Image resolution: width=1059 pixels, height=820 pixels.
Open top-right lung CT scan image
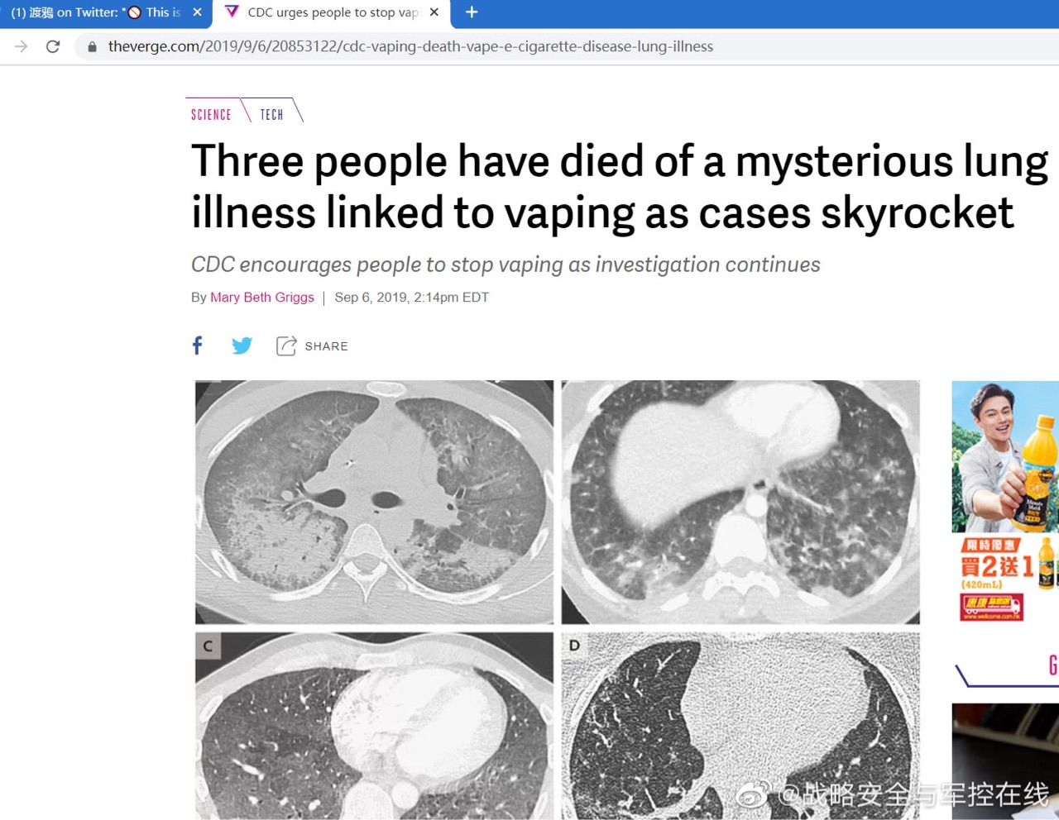tap(740, 502)
